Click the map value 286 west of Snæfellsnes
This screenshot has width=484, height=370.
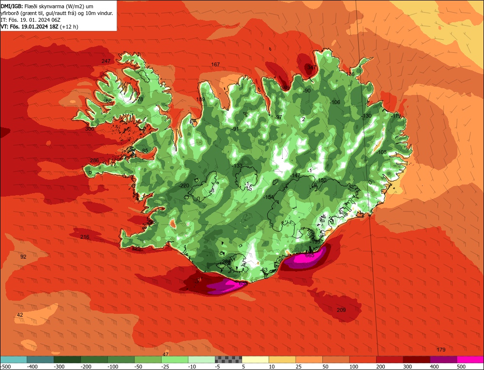click(94, 160)
